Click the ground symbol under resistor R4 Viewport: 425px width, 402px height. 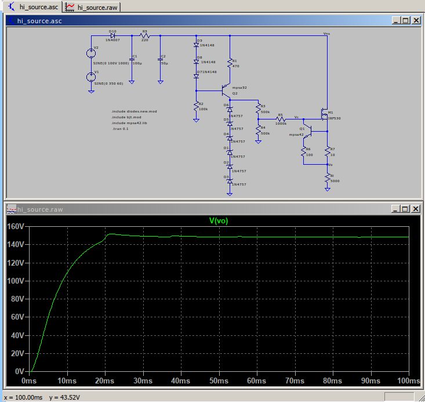point(259,142)
